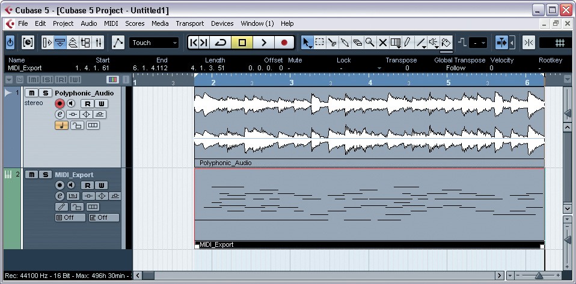Enable Write automation on MIDI_Export
This screenshot has width=576, height=284.
pos(102,185)
